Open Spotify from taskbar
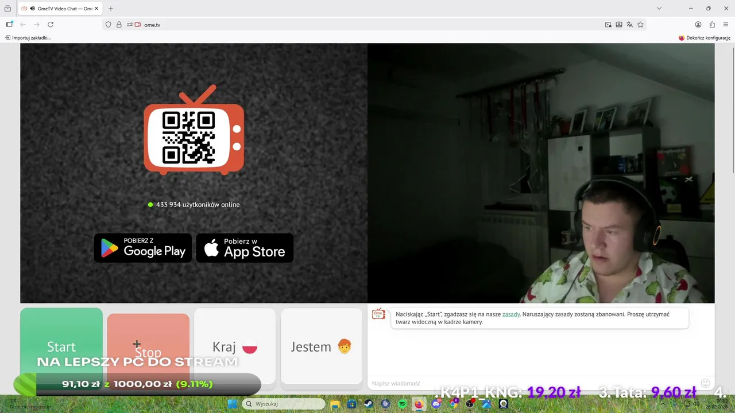Image resolution: width=735 pixels, height=413 pixels. coord(403,404)
